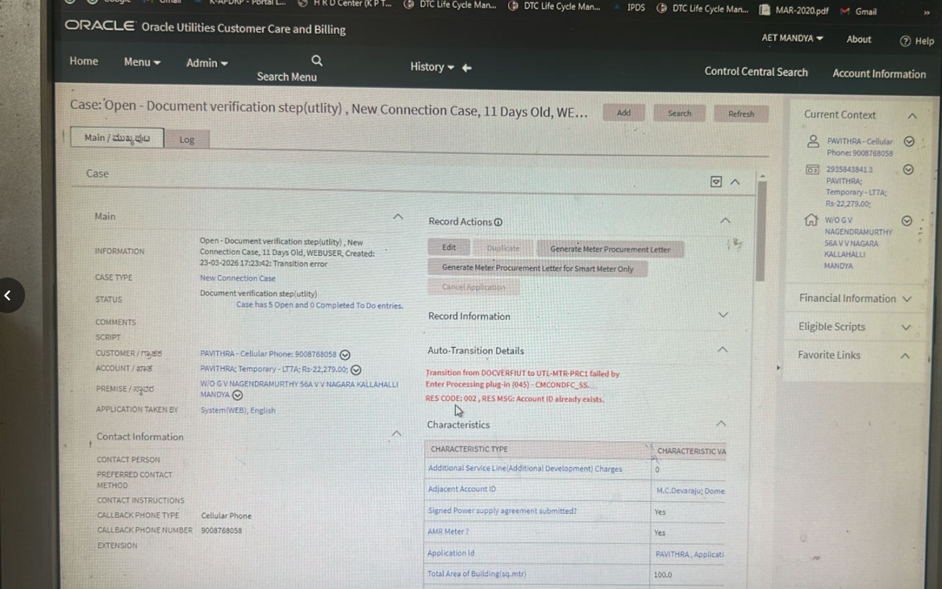Open context menu beside Account PAVITHRA Temporary
Image resolution: width=942 pixels, height=589 pixels.
click(356, 370)
